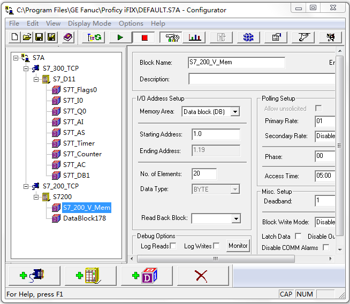Save the configuration with the first floppy disk icon
The width and height of the screenshot is (350, 304).
[39, 37]
